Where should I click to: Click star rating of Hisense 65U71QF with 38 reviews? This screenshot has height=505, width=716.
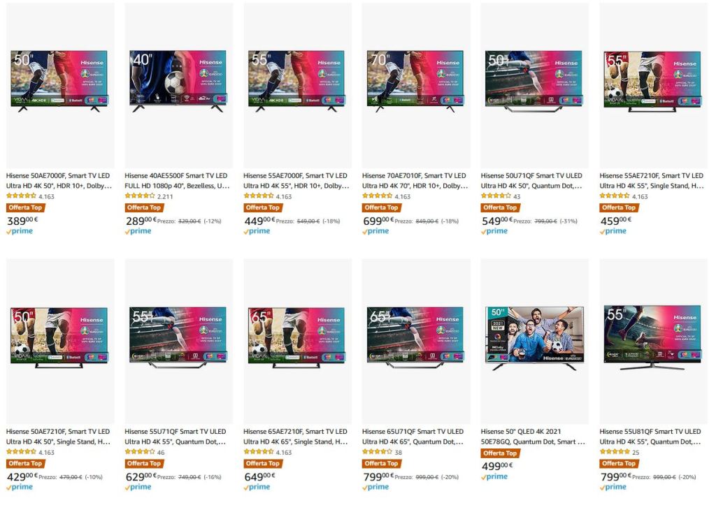pos(377,452)
